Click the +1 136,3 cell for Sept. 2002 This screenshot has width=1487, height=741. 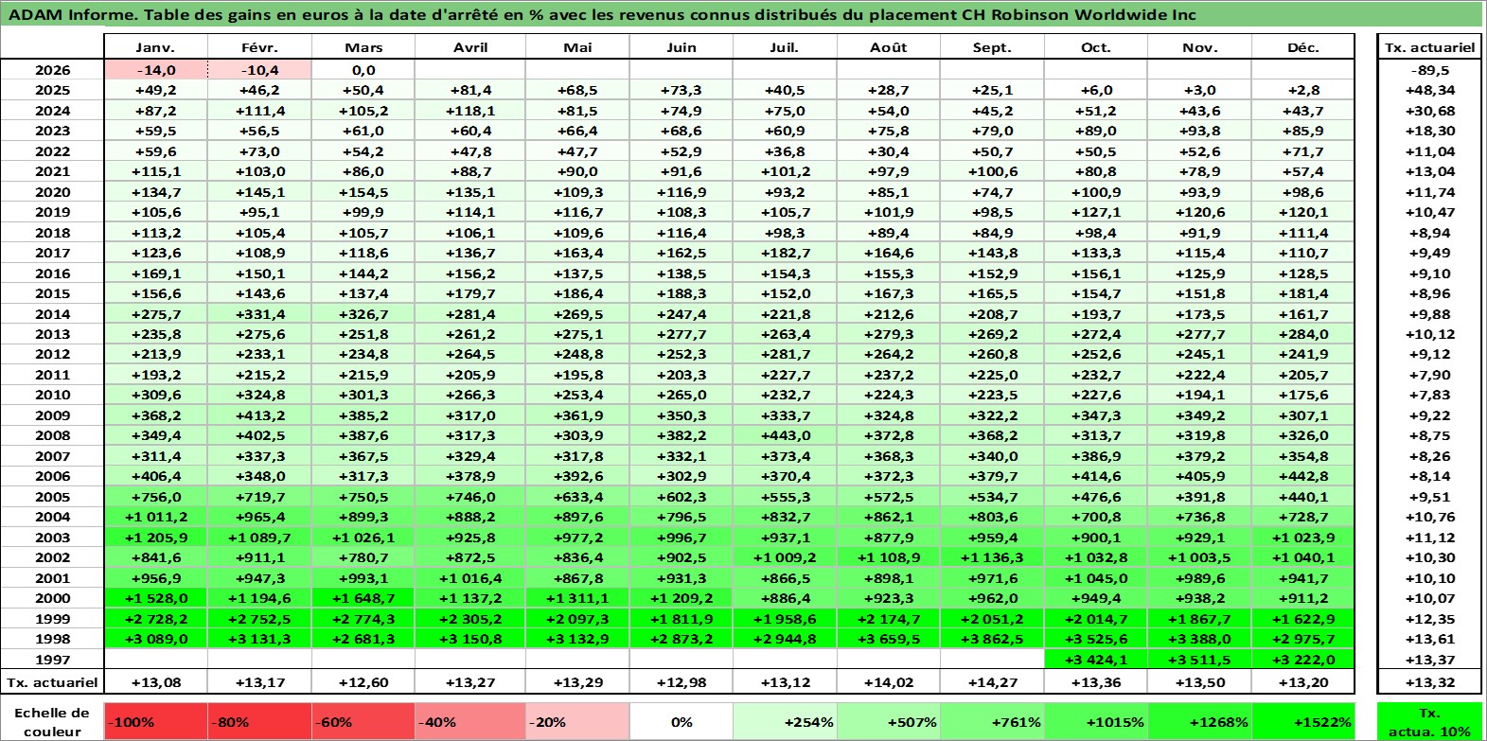coord(992,557)
